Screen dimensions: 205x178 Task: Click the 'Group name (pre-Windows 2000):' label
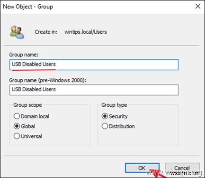point(48,80)
